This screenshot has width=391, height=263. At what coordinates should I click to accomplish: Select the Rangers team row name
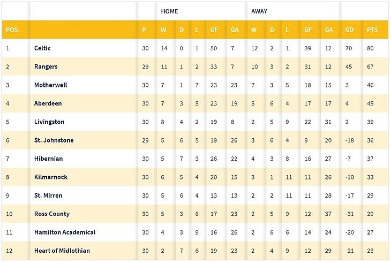point(46,67)
